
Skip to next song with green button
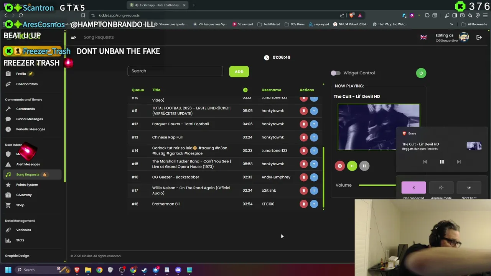[352, 166]
